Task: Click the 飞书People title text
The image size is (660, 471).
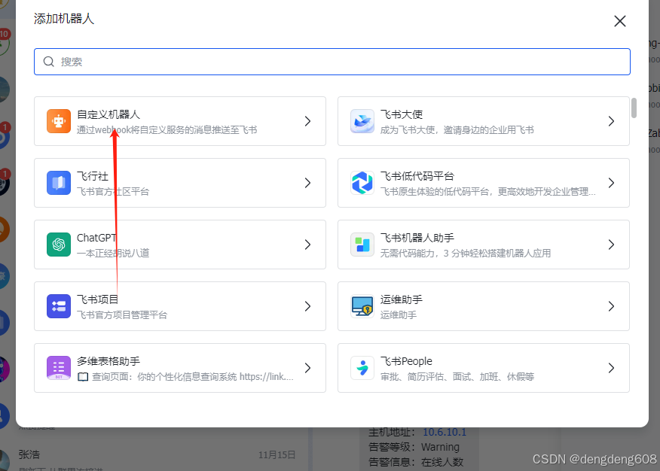Action: pos(406,361)
